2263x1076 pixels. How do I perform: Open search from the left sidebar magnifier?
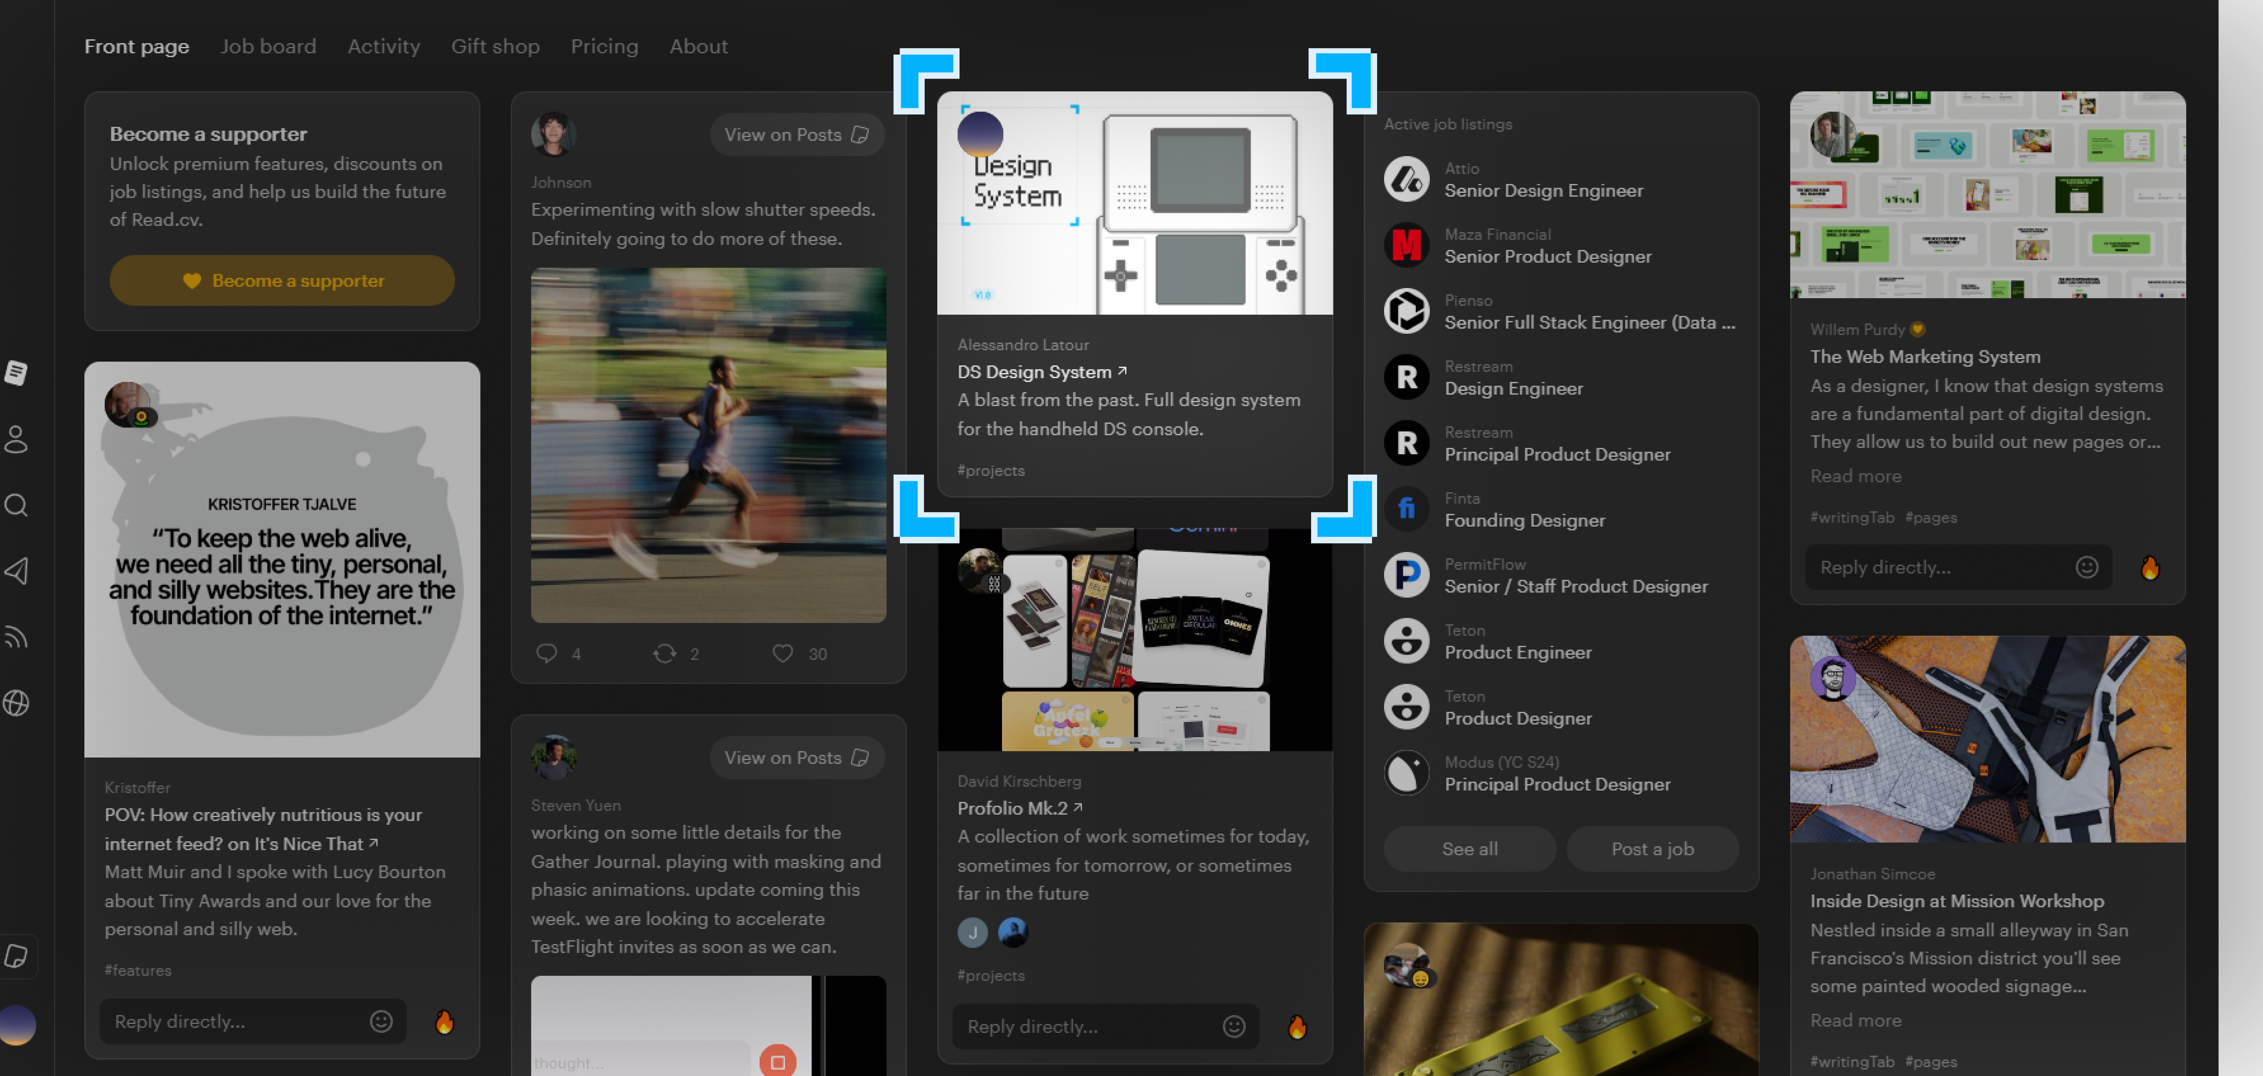pyautogui.click(x=16, y=505)
